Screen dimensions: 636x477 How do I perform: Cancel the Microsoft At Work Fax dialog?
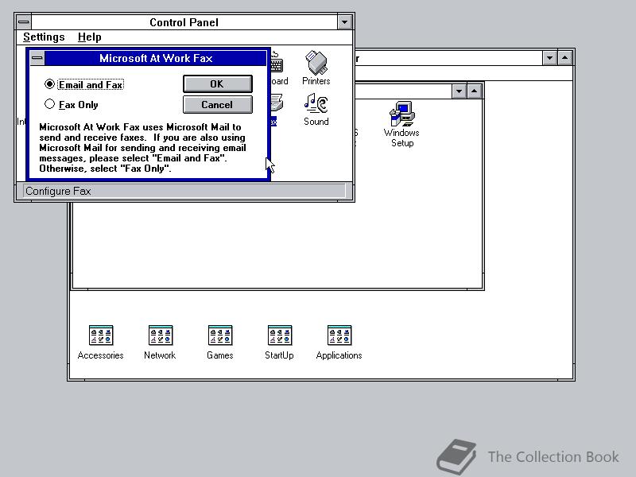coord(217,105)
